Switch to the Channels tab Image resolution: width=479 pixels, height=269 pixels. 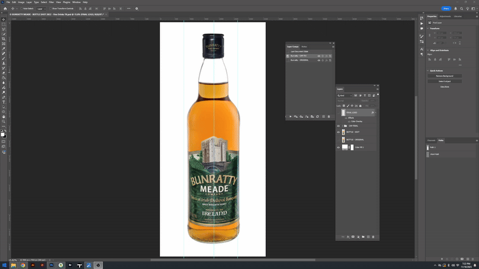tap(431, 140)
